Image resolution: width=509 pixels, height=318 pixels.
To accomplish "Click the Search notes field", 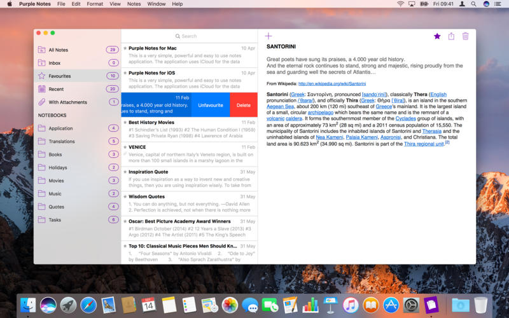I will point(189,36).
